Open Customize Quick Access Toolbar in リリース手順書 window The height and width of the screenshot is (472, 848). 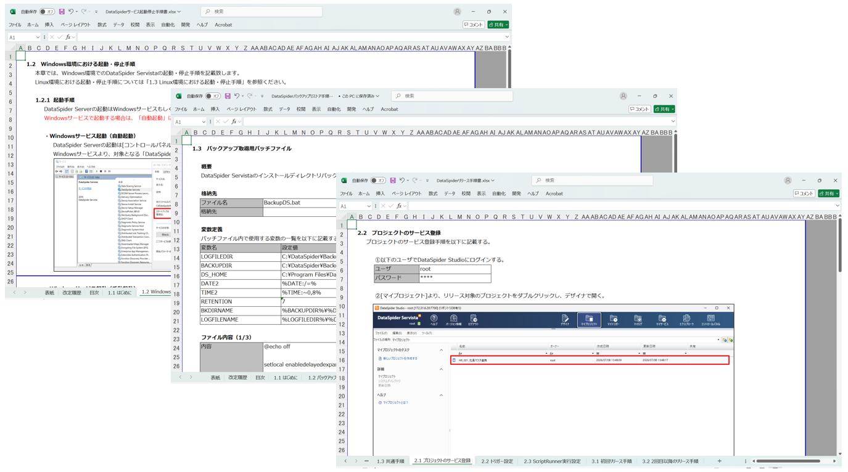point(427,181)
